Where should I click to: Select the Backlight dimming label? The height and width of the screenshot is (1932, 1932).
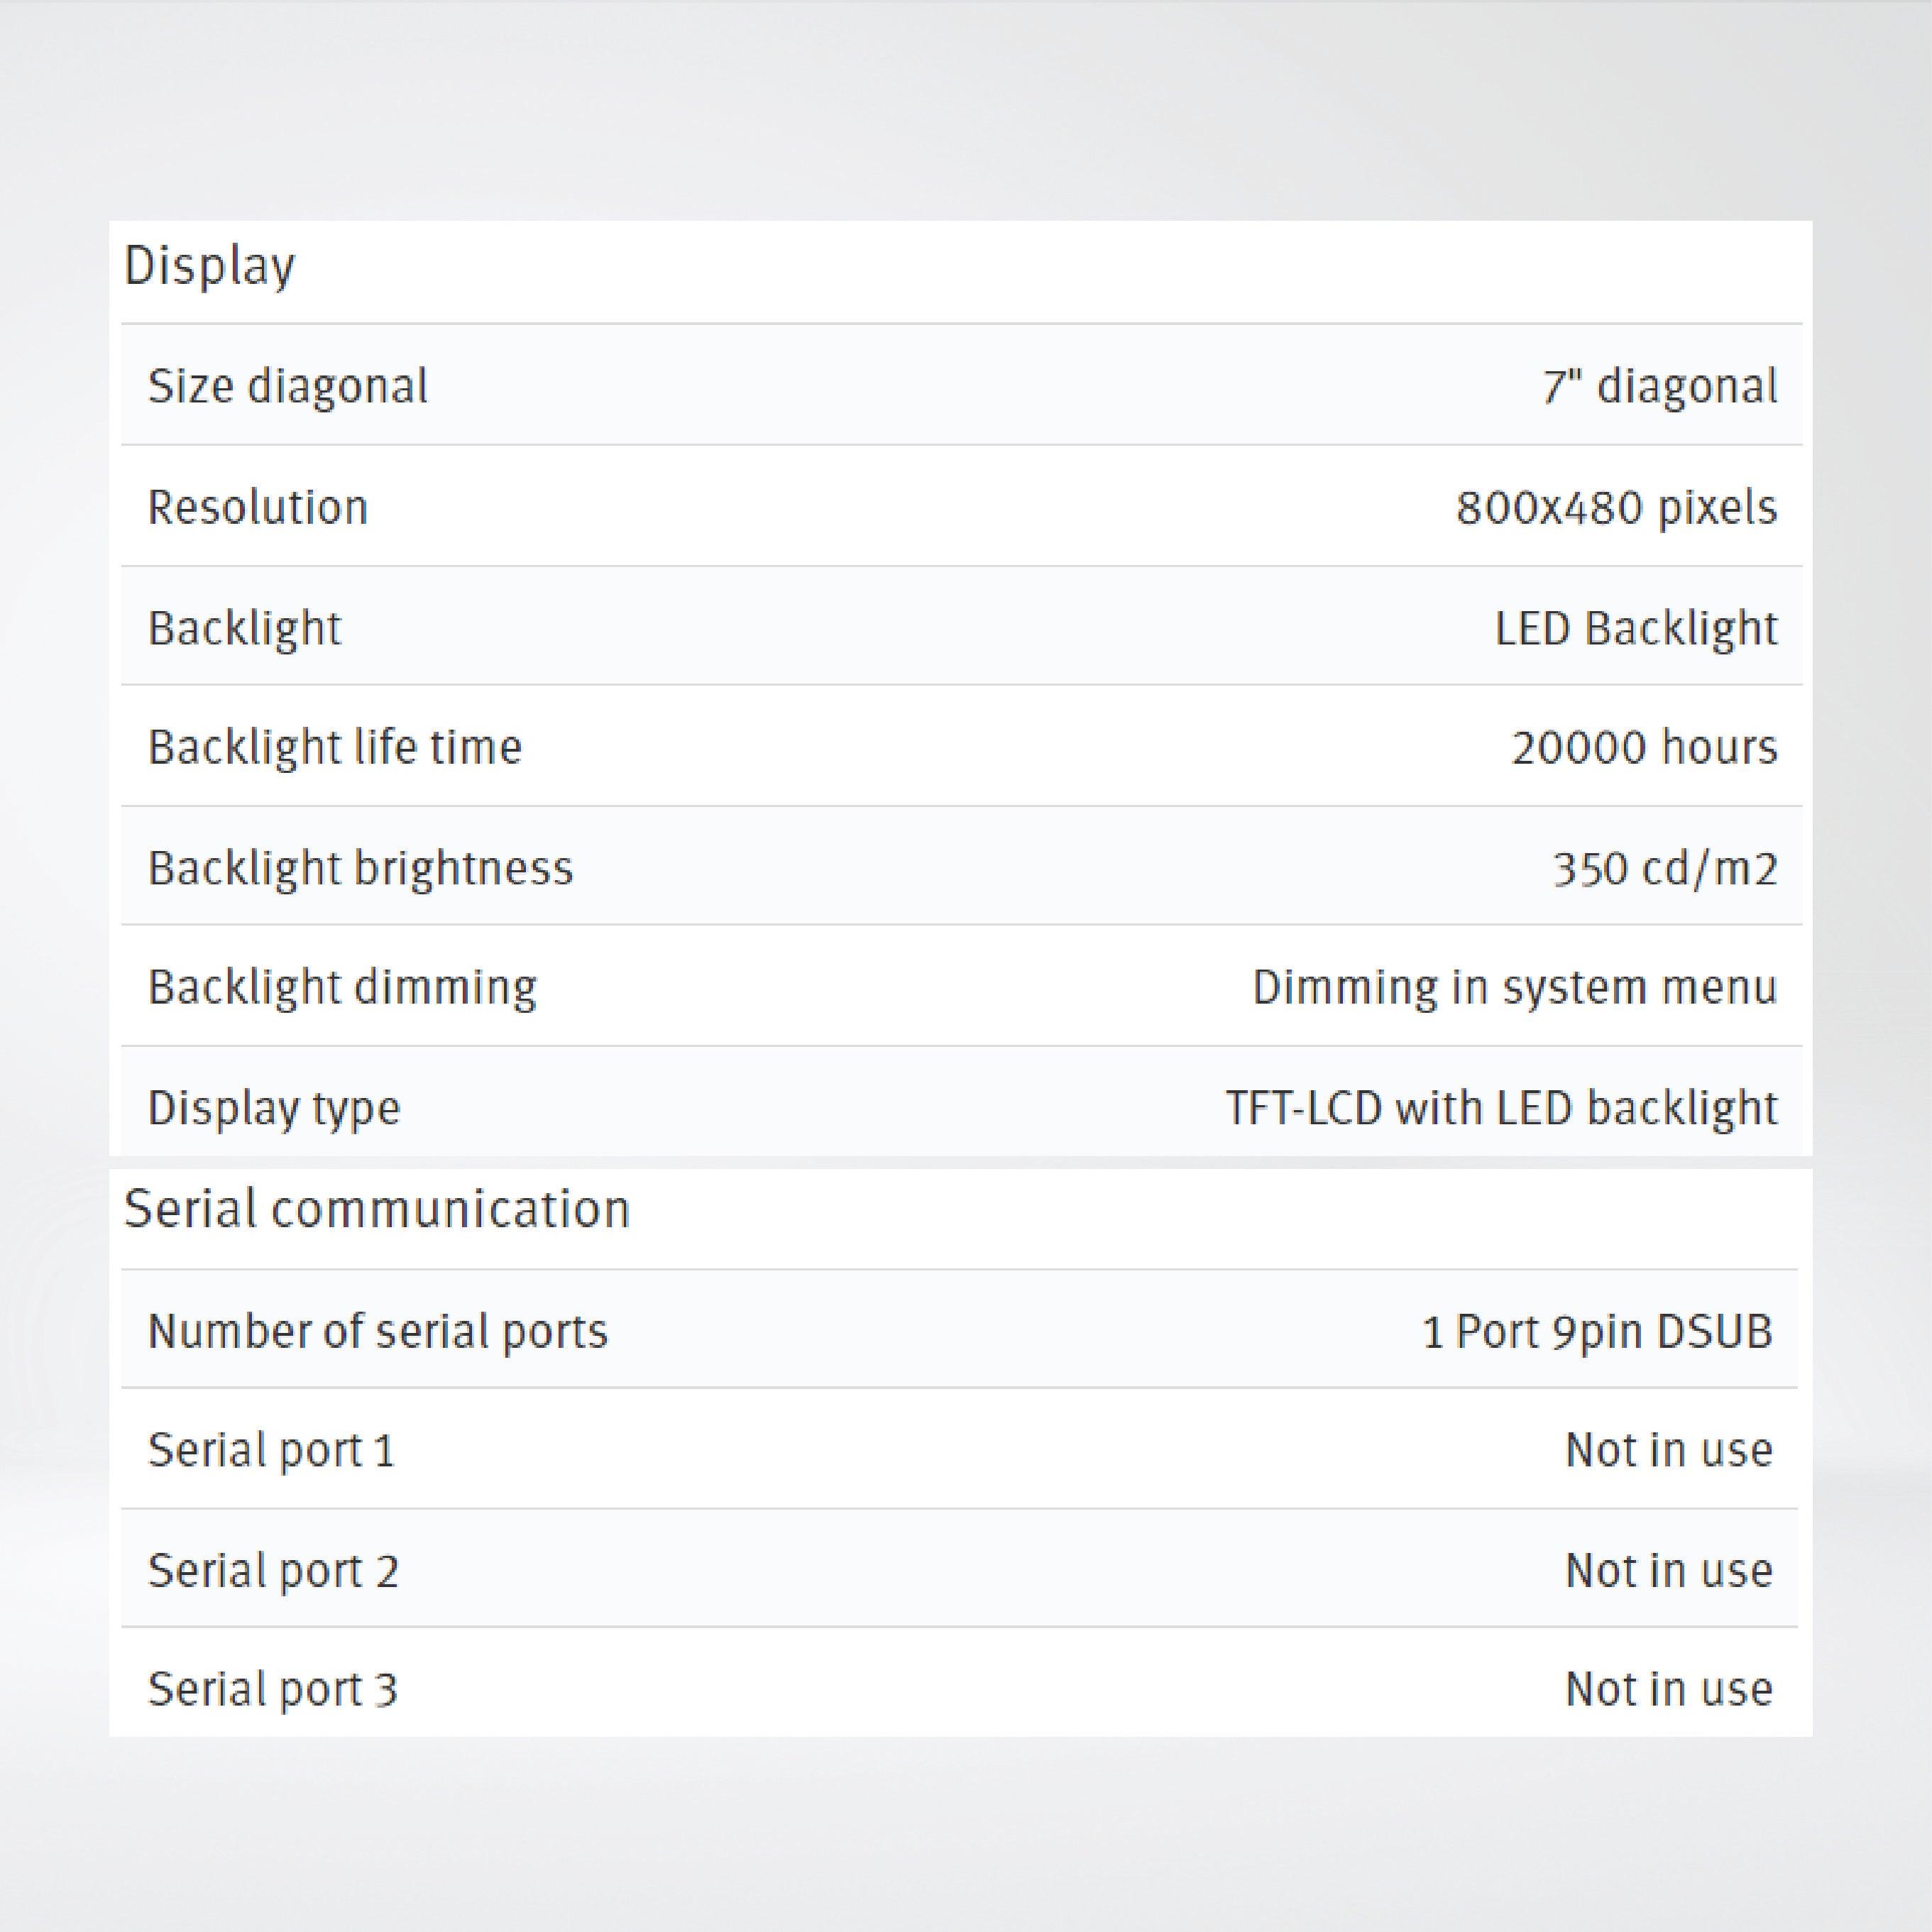(343, 988)
